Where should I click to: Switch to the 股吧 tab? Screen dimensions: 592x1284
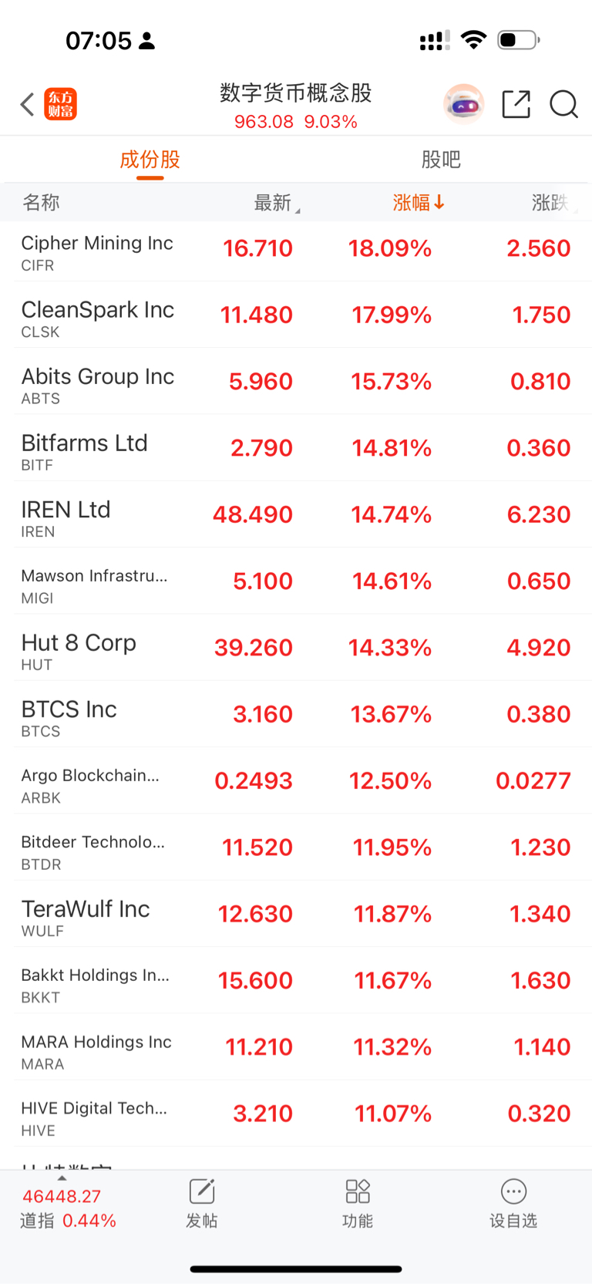click(441, 160)
